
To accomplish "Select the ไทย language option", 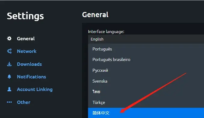I will click(x=146, y=92).
